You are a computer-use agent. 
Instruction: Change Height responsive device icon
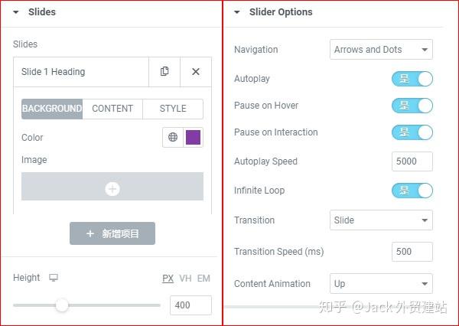point(54,278)
